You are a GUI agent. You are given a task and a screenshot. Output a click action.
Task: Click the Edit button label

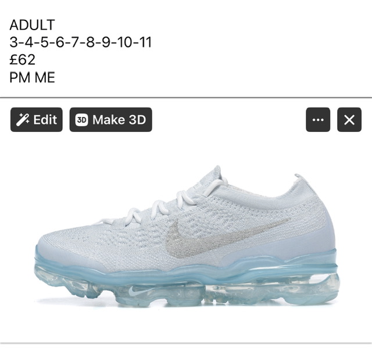45,120
